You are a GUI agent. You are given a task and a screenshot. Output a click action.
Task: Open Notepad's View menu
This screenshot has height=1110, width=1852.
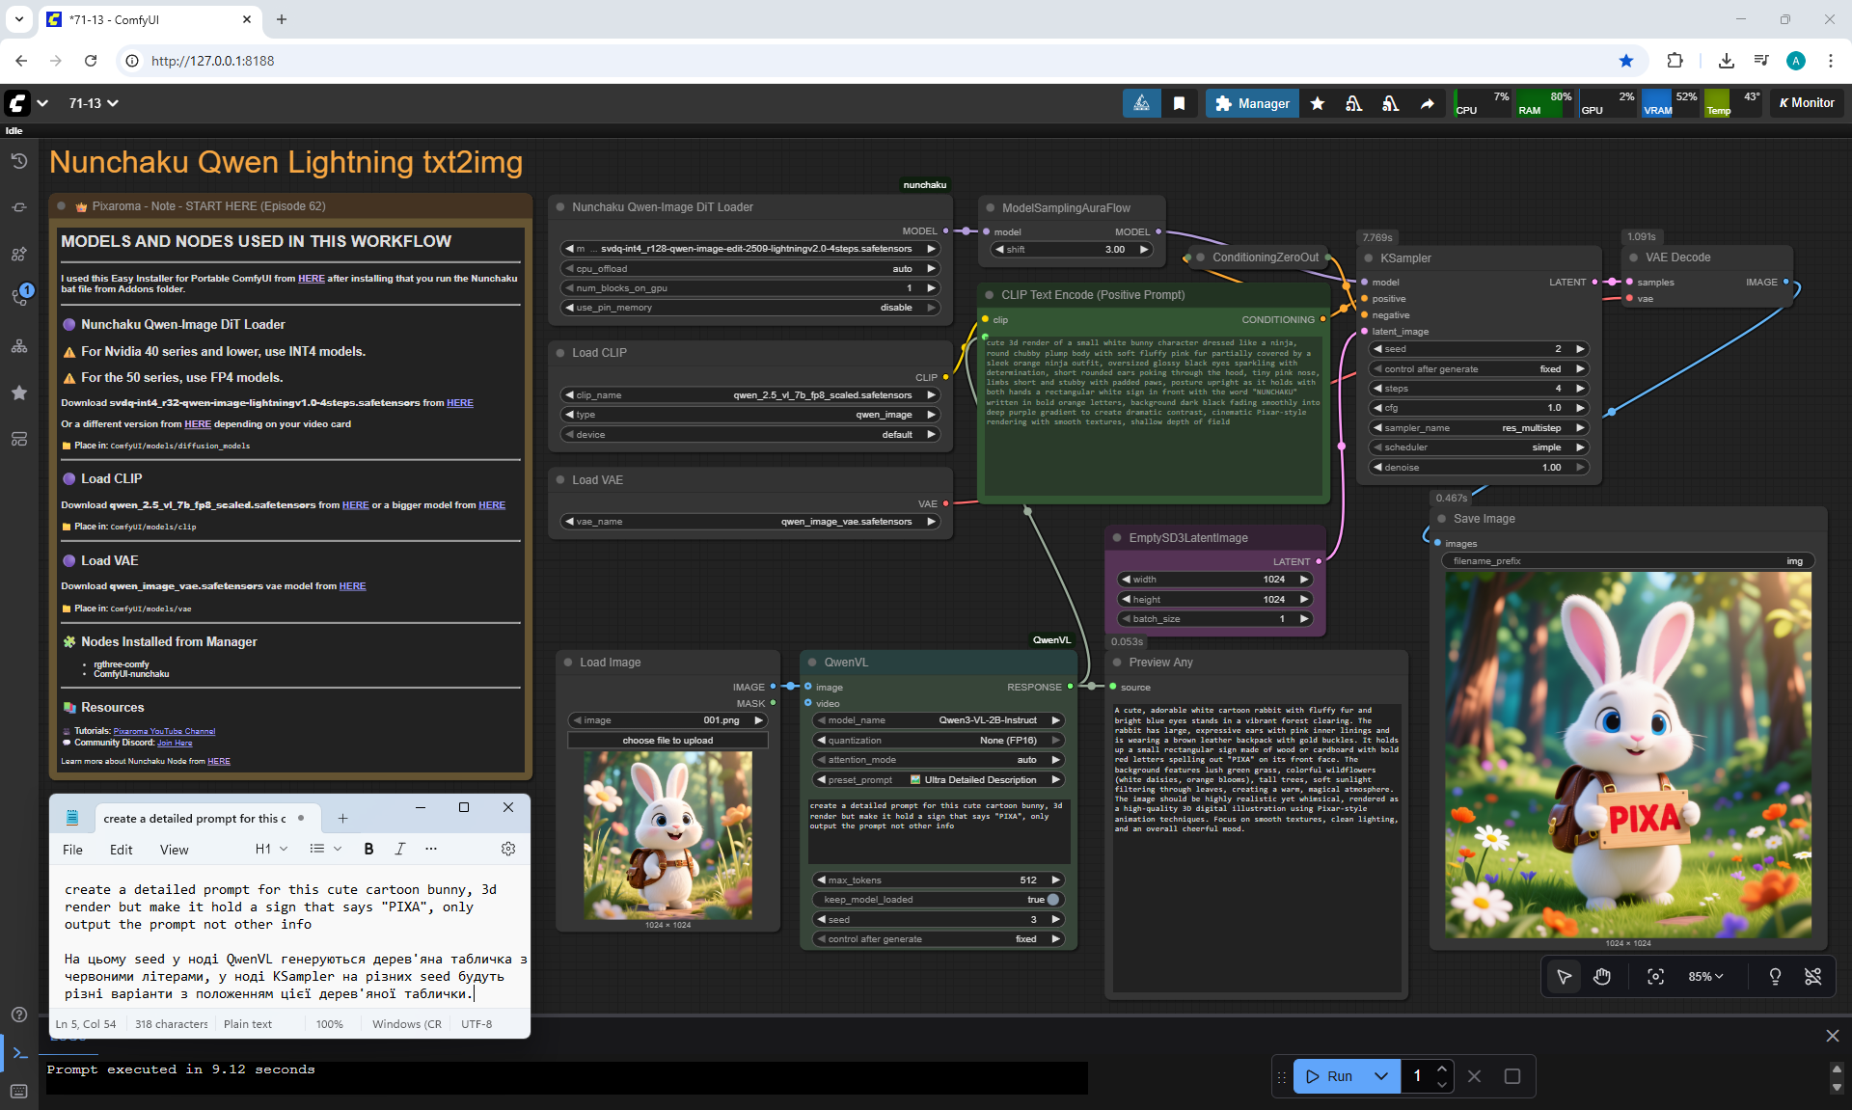[x=174, y=850]
